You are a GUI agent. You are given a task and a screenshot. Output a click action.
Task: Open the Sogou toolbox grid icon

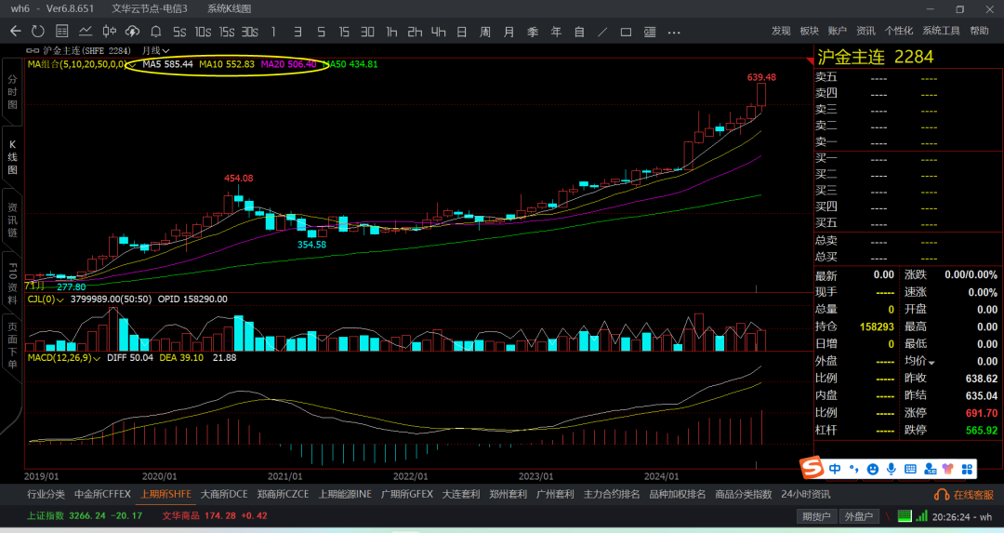967,469
